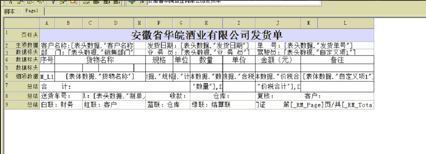Click the 备注 title cell

(337, 60)
